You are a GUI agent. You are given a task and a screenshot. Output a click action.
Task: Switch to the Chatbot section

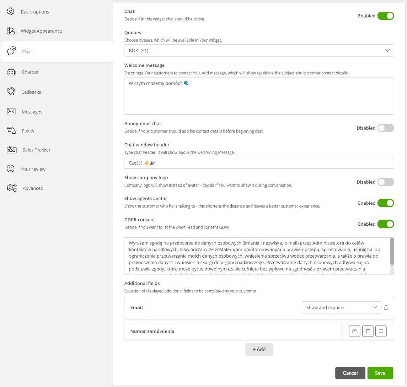pos(30,72)
